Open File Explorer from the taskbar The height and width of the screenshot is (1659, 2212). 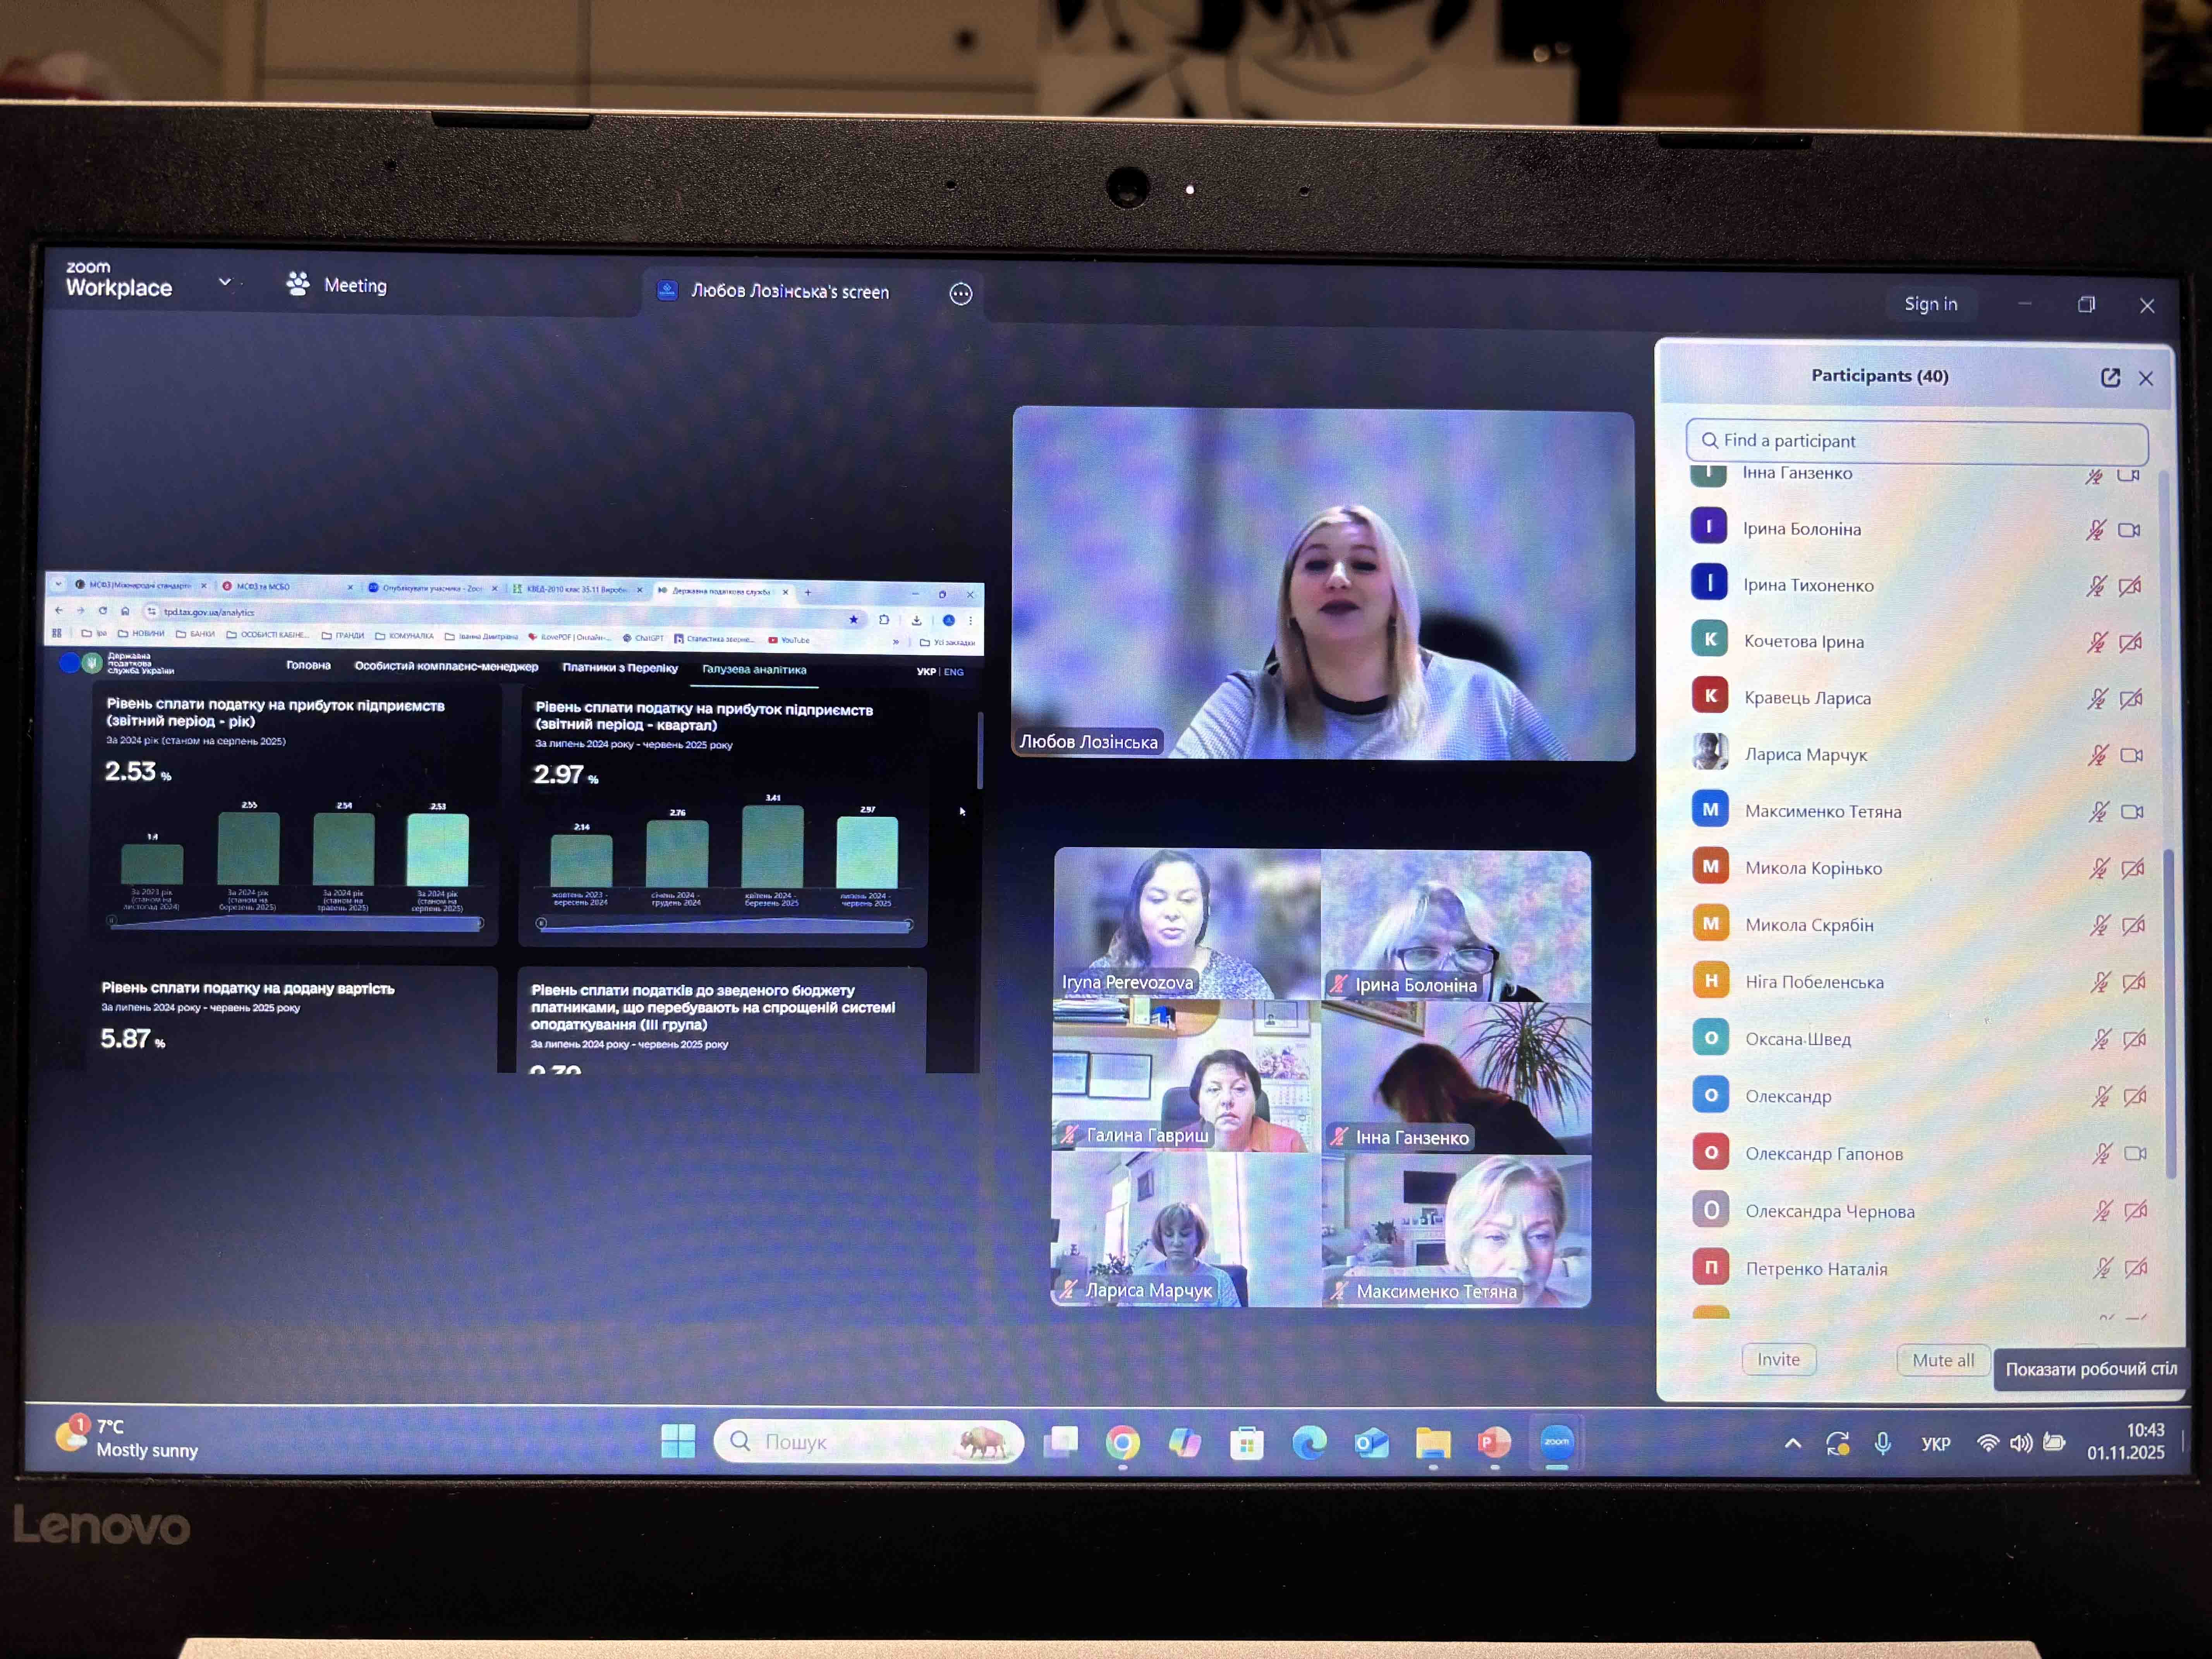pyautogui.click(x=1432, y=1442)
